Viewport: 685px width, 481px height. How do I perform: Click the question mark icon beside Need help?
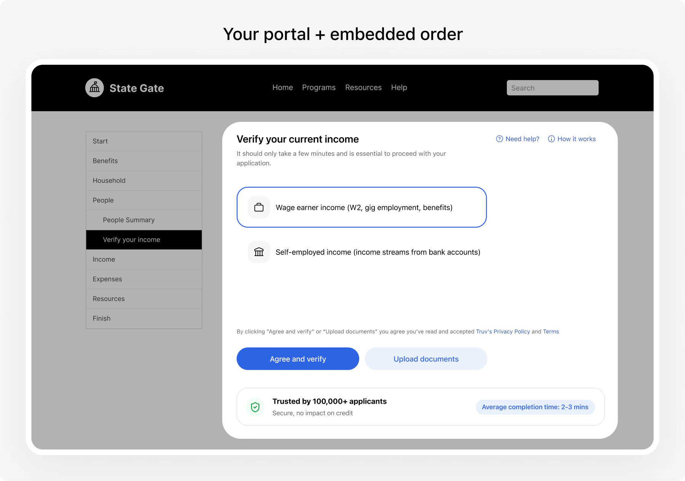click(x=499, y=139)
